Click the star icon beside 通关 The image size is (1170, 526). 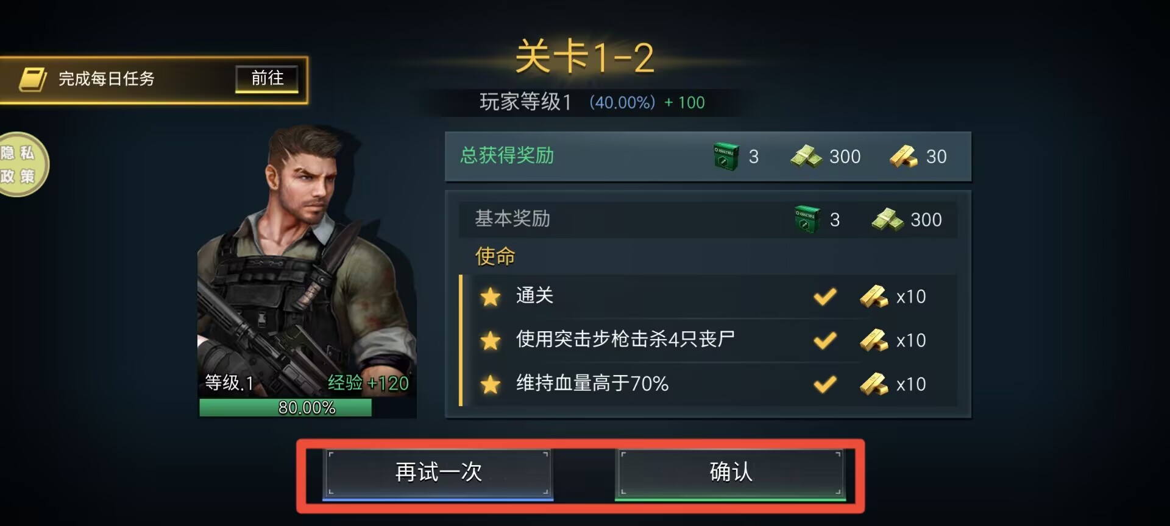tap(490, 297)
